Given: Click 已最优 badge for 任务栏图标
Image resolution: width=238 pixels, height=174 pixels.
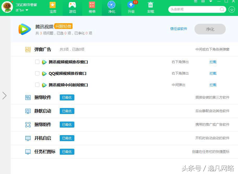Looking at the screenshot, I should click(x=67, y=152).
